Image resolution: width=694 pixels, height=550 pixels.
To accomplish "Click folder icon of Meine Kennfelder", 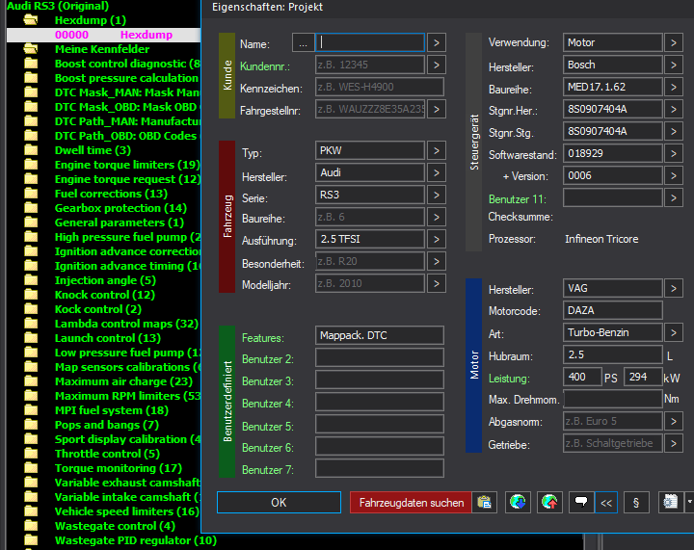I will point(31,48).
